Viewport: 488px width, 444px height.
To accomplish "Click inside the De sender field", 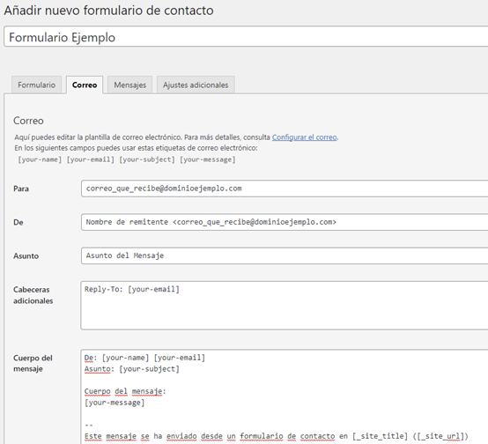I will pyautogui.click(x=285, y=222).
